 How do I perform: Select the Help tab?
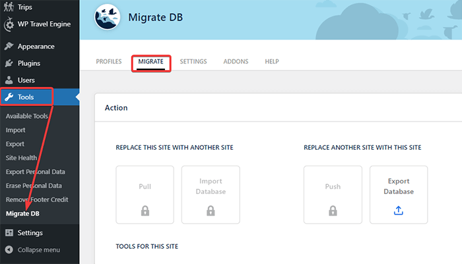[x=272, y=61]
